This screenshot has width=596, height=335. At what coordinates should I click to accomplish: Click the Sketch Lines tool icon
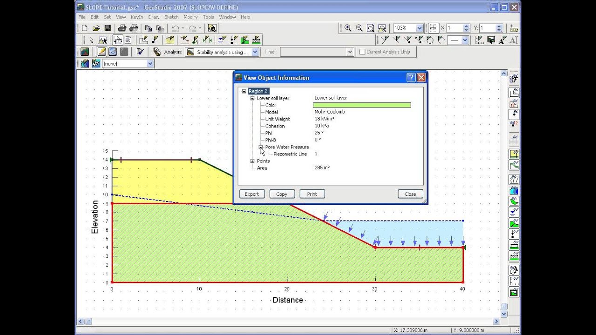[x=385, y=40]
